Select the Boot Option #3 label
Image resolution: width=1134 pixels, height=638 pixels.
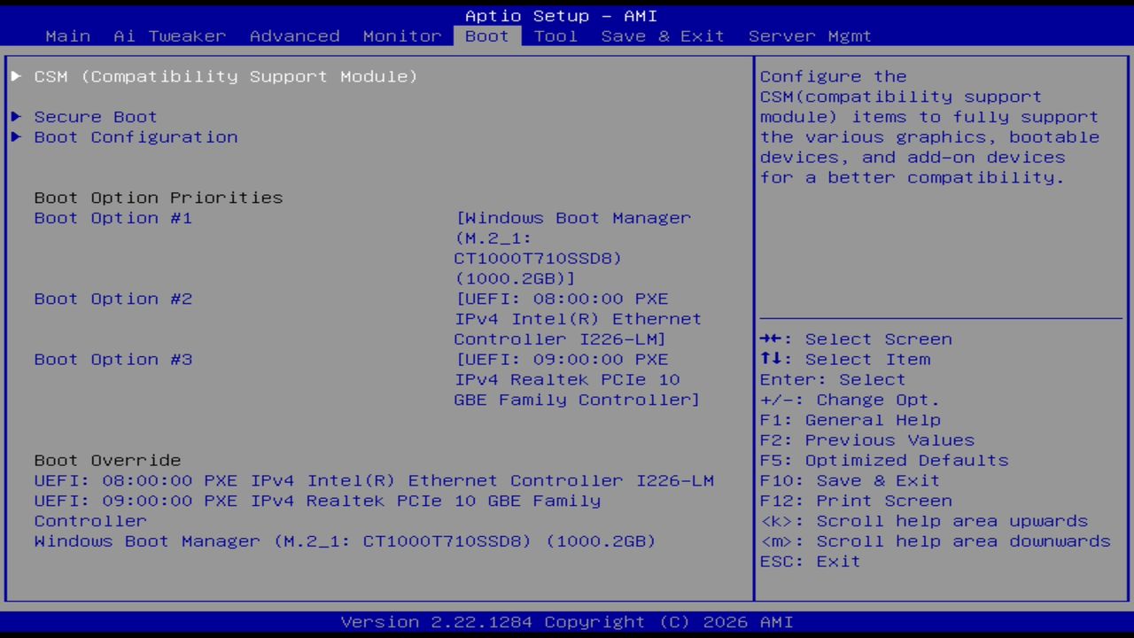[x=113, y=359]
